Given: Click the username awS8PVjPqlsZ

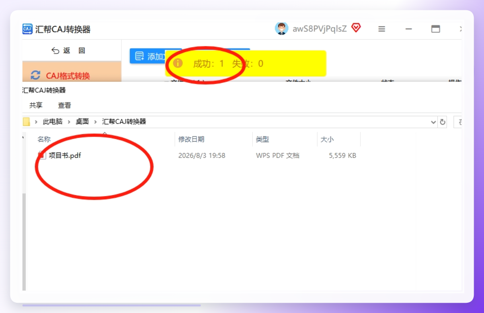Looking at the screenshot, I should pos(320,29).
